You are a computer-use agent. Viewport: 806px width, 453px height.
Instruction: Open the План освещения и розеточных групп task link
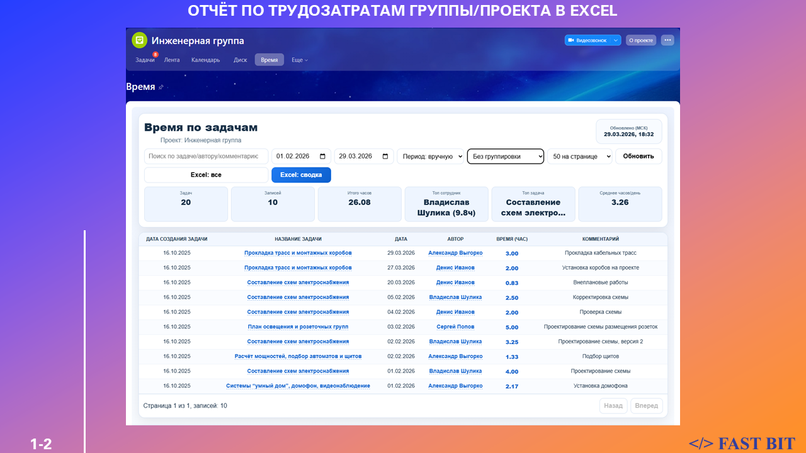pyautogui.click(x=298, y=327)
